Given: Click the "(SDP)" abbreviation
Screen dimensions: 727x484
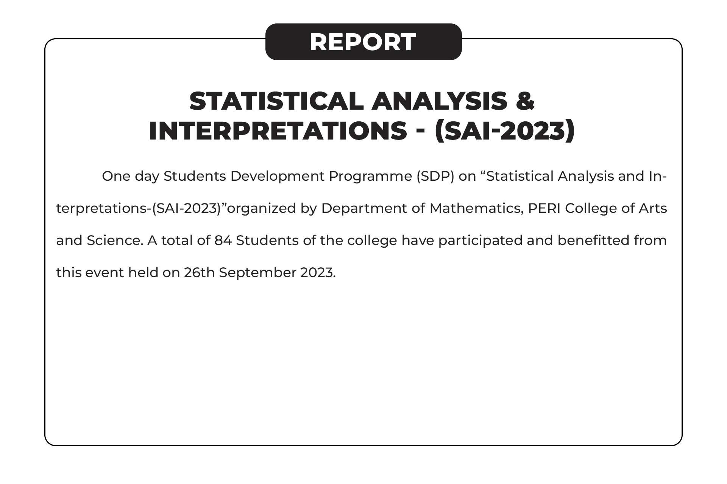Looking at the screenshot, I should pos(435,176).
